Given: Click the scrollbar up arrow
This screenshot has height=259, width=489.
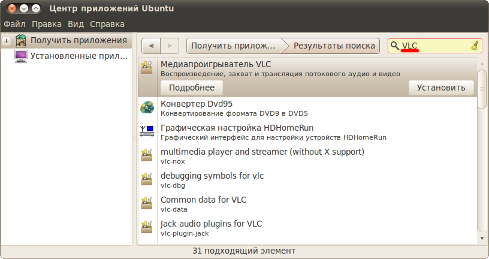Looking at the screenshot, I should (x=482, y=64).
